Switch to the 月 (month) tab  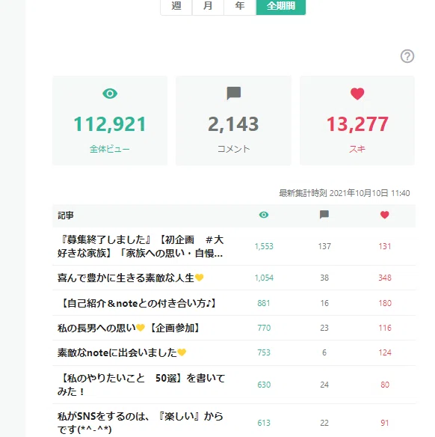[x=208, y=6]
